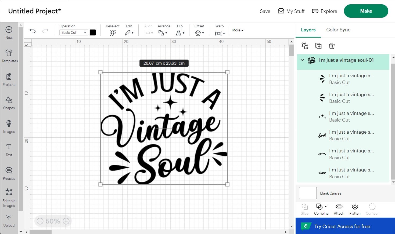Open the Shapes panel
This screenshot has width=395, height=234.
9,103
